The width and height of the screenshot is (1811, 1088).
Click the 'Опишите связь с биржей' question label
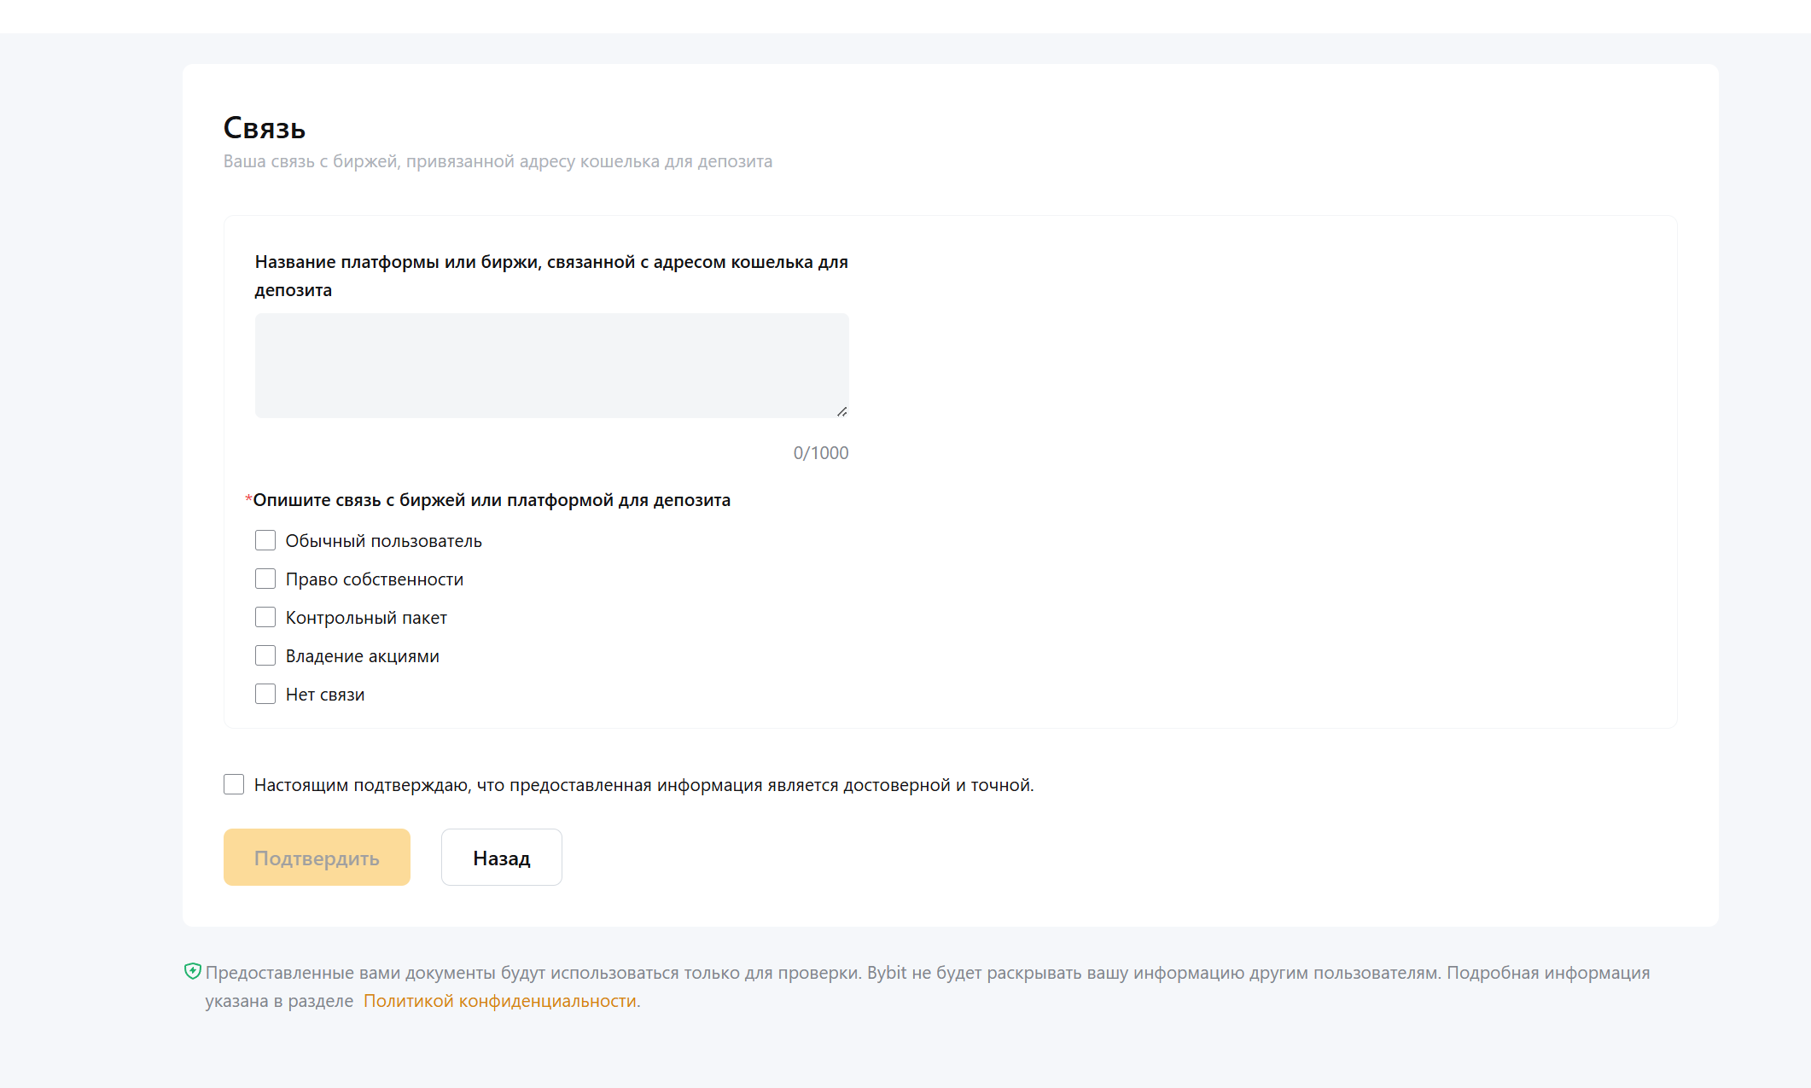[x=492, y=500]
